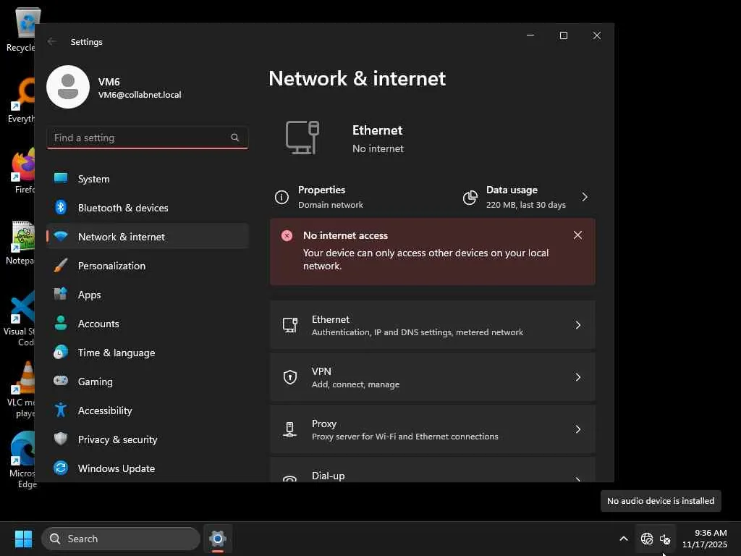Open Ethernet Properties (Domain network)
741x556 pixels.
coord(321,197)
